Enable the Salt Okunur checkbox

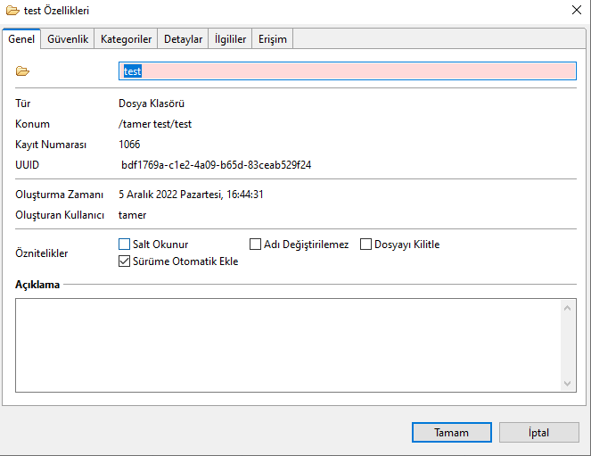(x=125, y=245)
